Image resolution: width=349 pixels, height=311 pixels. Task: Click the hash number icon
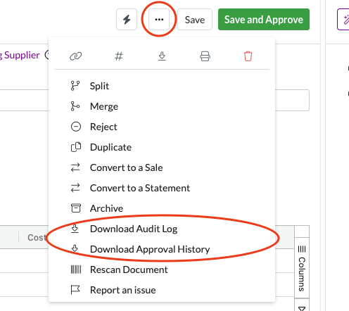119,56
